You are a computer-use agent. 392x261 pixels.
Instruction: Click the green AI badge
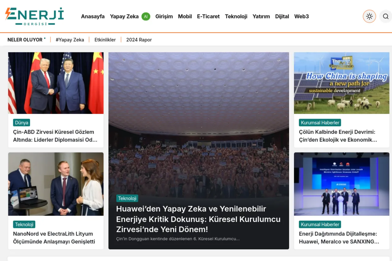146,17
